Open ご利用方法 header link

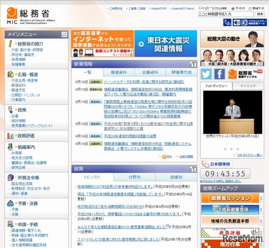click(x=116, y=8)
